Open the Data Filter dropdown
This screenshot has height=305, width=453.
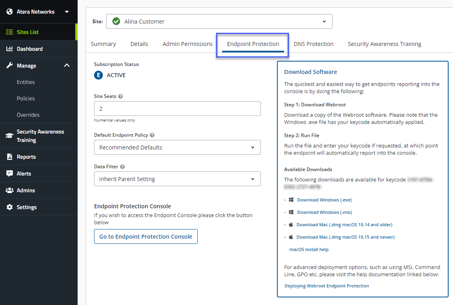click(x=177, y=179)
